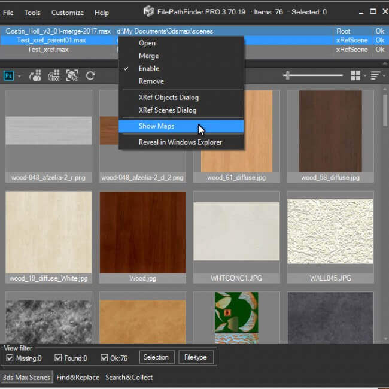This screenshot has height=389, width=389.
Task: Click the Photoshop icon in toolbar
Action: (9, 75)
